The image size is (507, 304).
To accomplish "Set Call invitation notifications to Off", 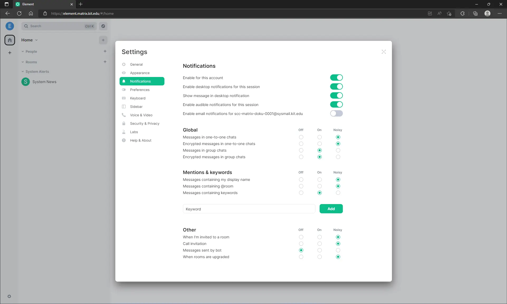I will [301, 244].
